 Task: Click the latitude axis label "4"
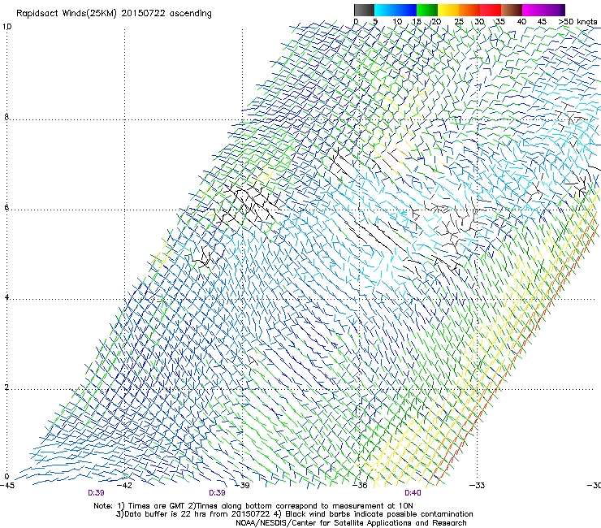tap(6, 297)
